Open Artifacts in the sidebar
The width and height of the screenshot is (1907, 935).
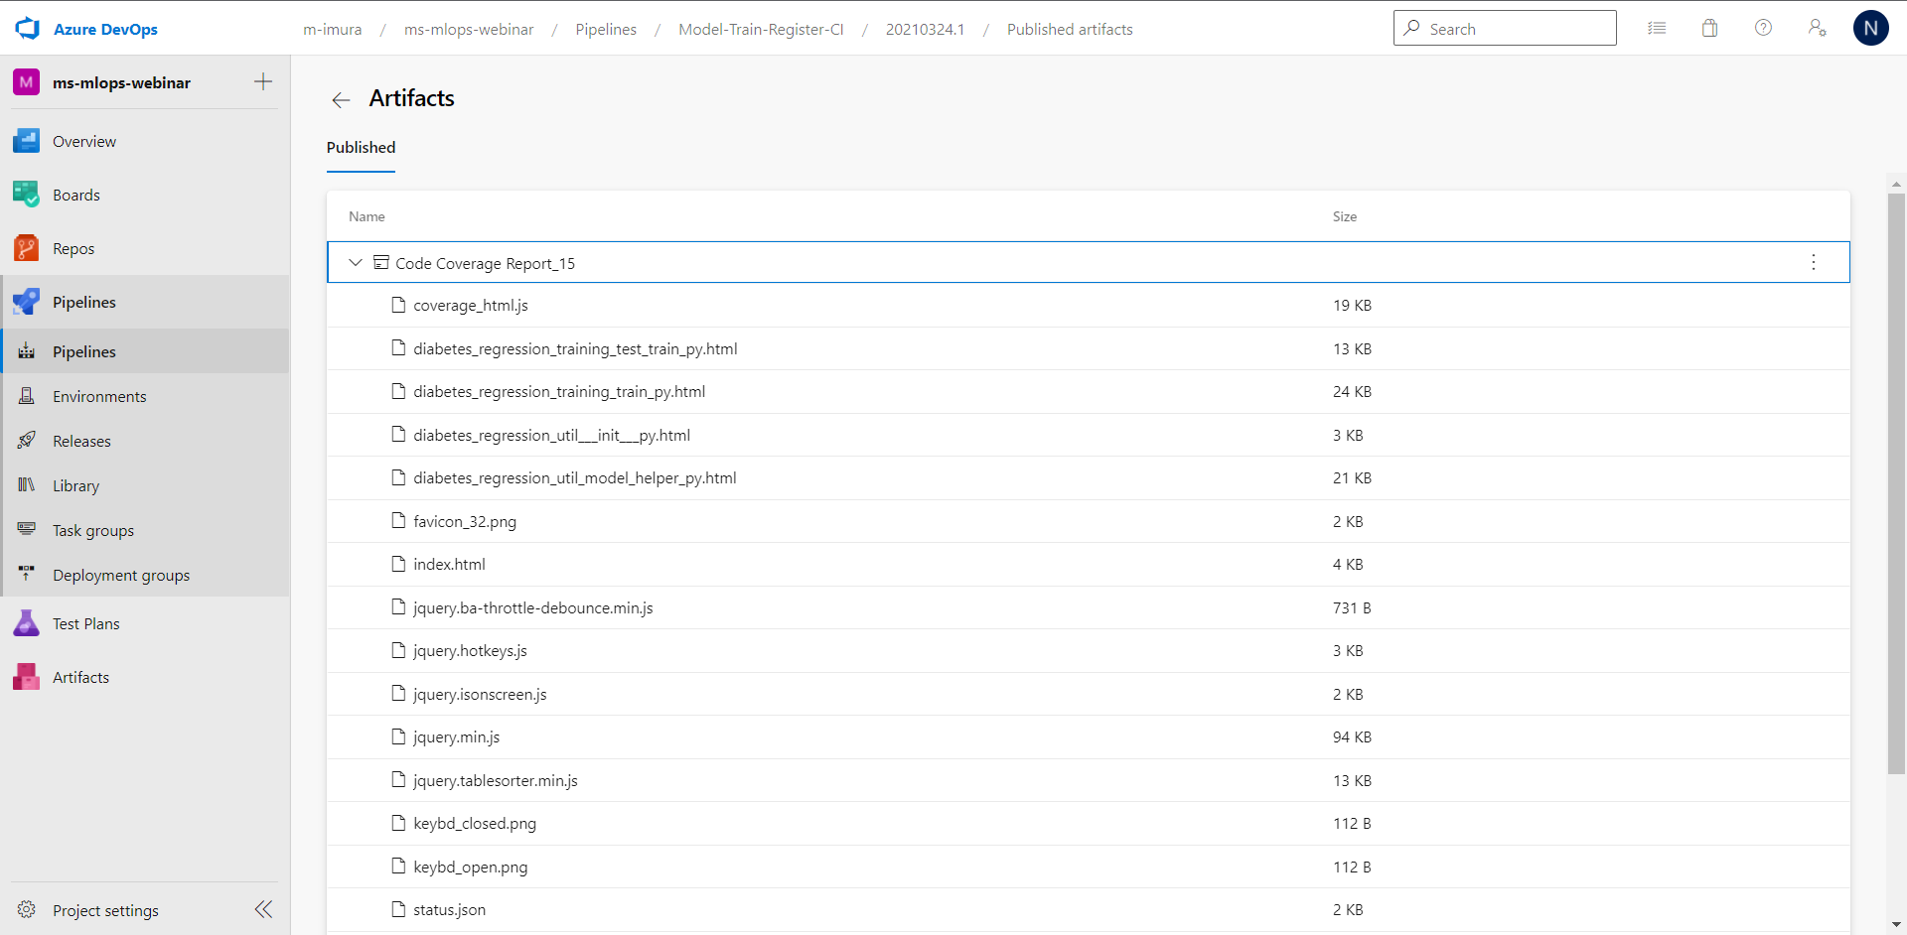pyautogui.click(x=80, y=678)
